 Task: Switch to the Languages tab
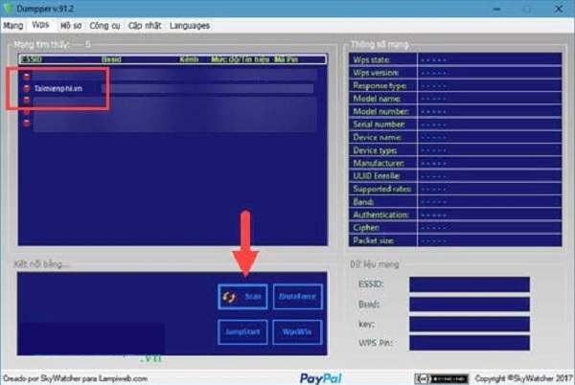coord(190,25)
